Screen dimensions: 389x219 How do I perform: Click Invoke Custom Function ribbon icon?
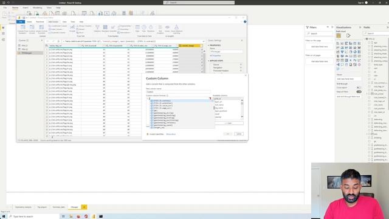pos(41,27)
